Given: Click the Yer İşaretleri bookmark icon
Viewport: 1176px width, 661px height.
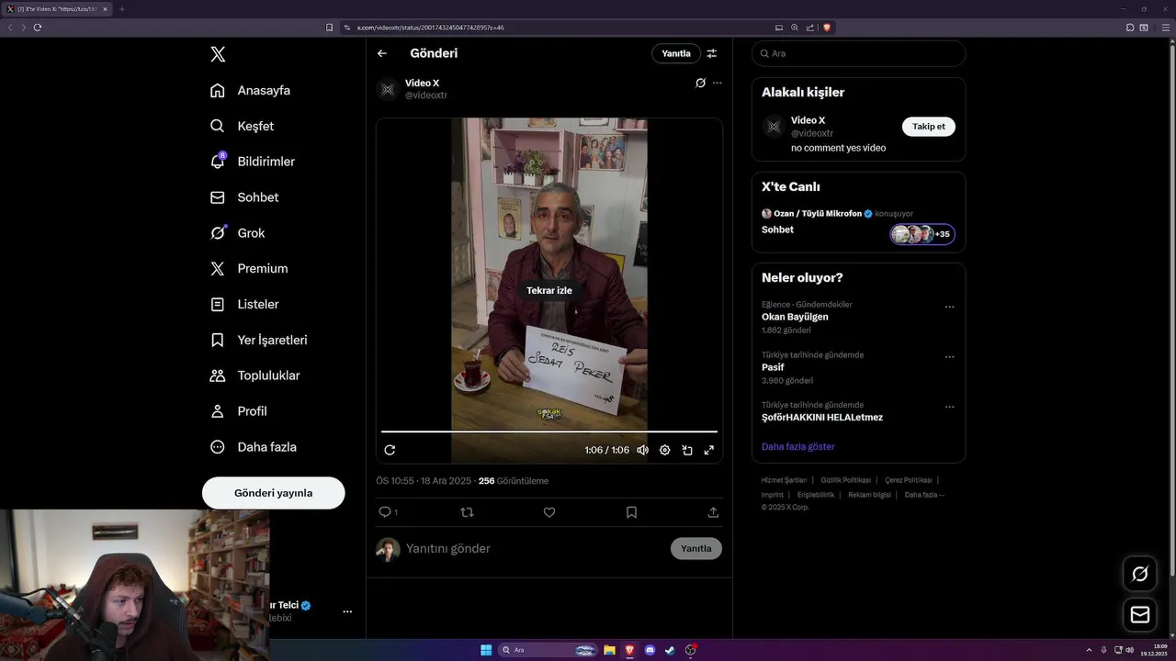Looking at the screenshot, I should [x=218, y=340].
